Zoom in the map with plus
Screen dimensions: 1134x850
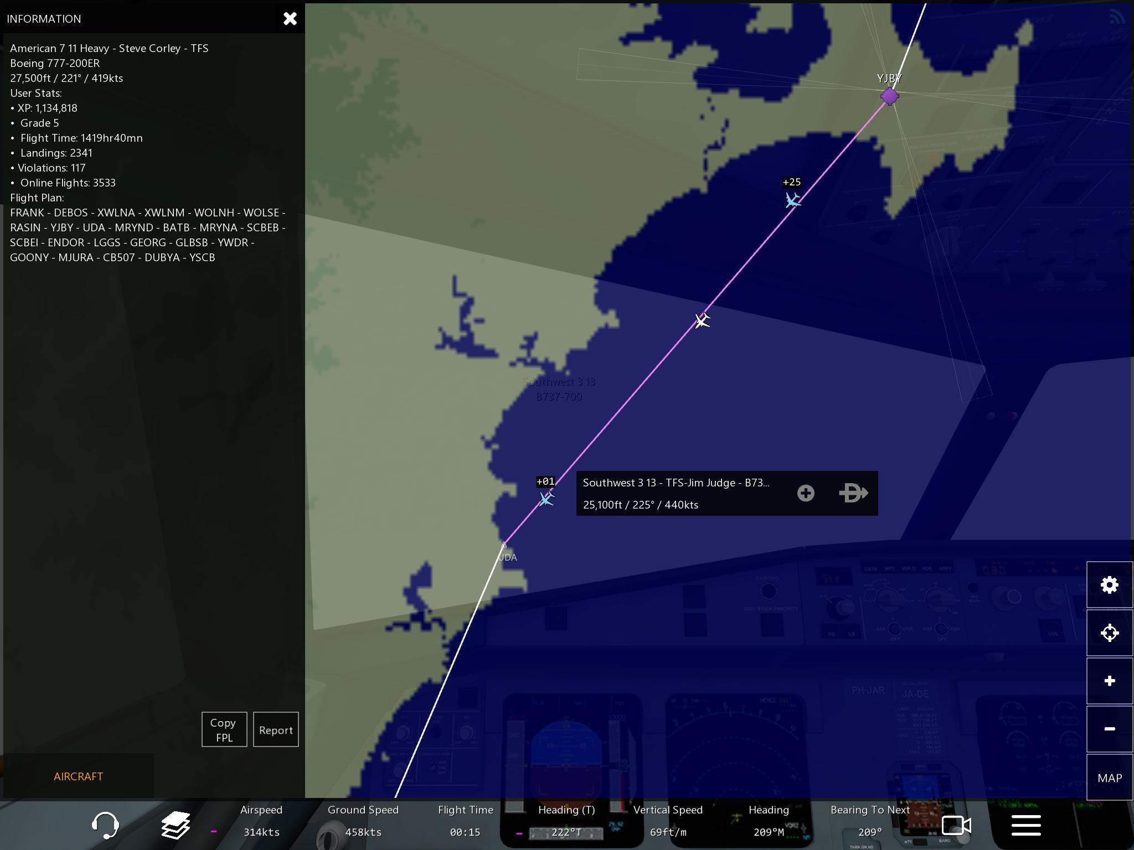1109,681
